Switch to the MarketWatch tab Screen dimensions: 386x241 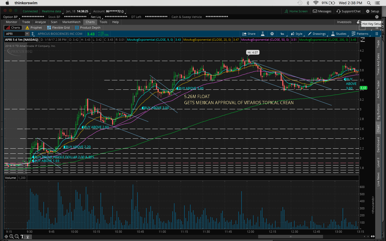coord(71,22)
